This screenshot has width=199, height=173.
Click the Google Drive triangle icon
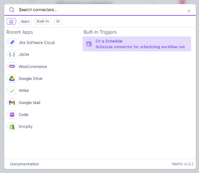(x=12, y=78)
